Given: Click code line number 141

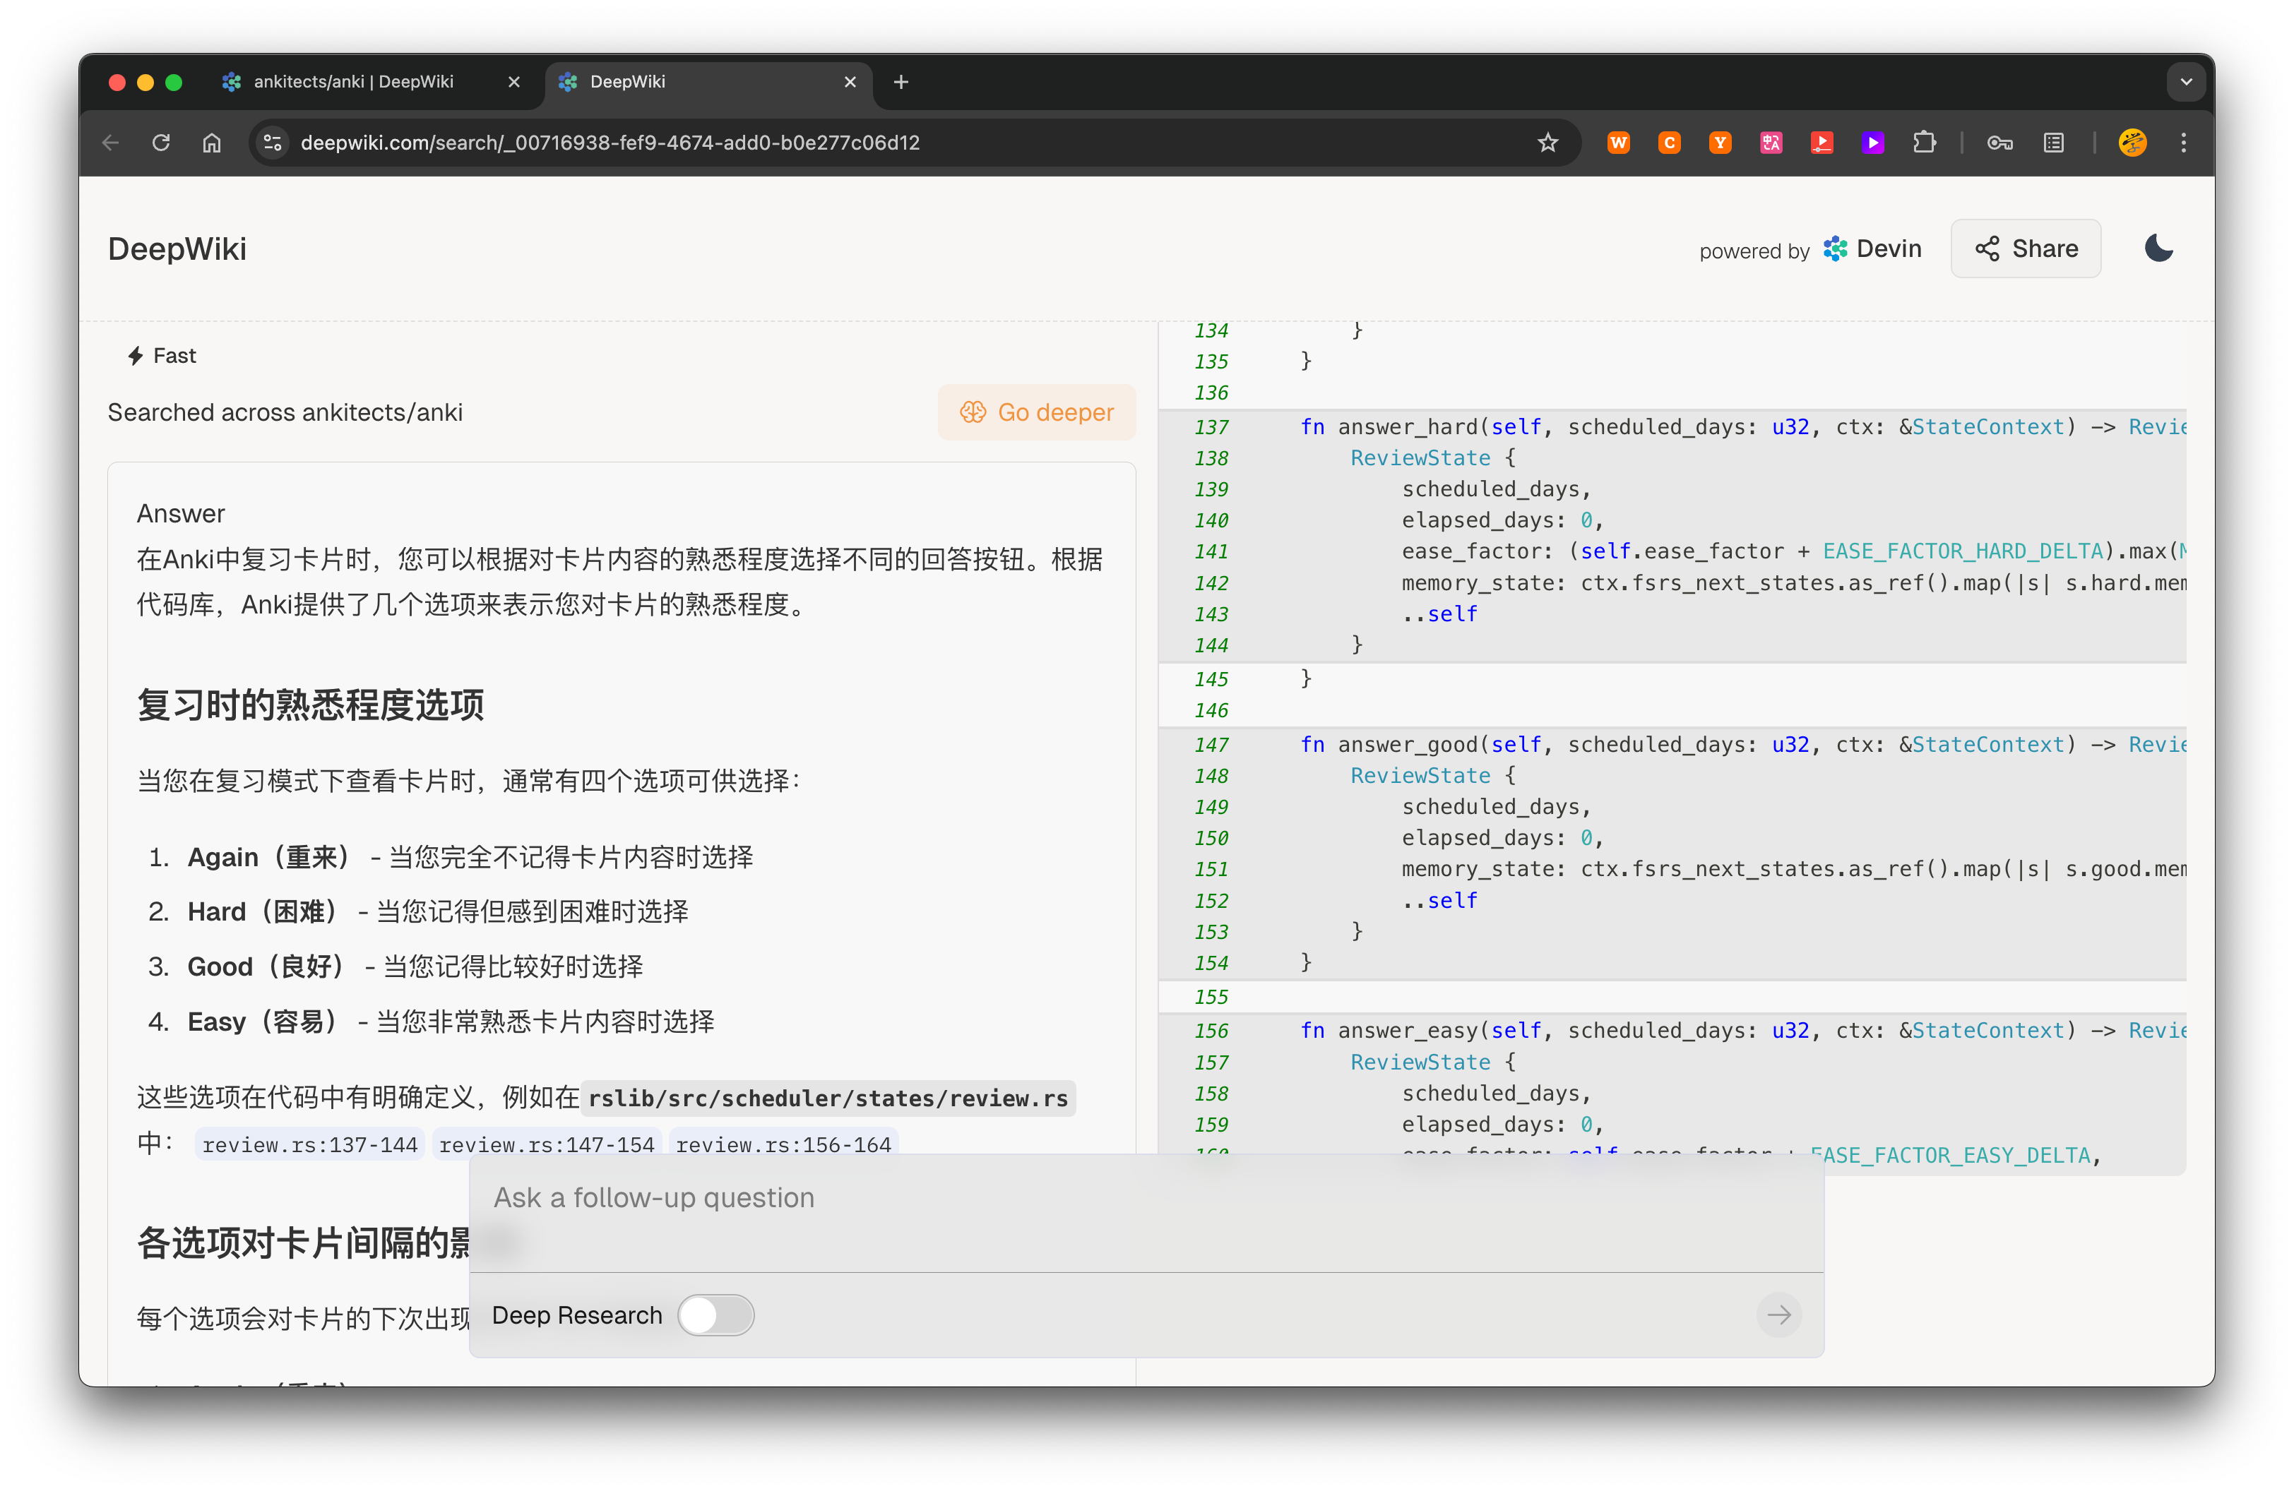Looking at the screenshot, I should pyautogui.click(x=1211, y=552).
